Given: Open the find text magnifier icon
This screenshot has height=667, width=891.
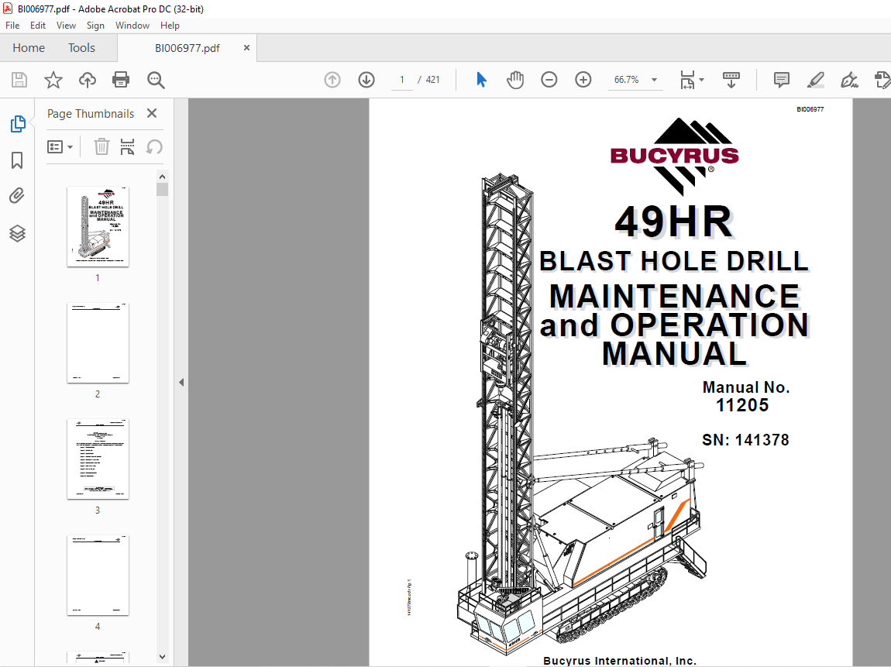Looking at the screenshot, I should tap(156, 80).
